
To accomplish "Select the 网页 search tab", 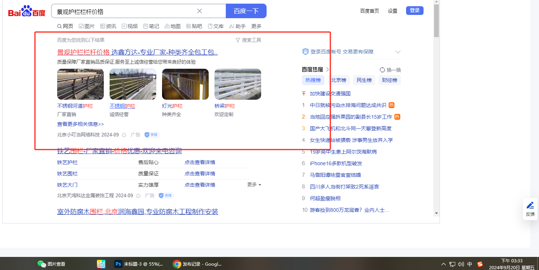I will point(65,26).
